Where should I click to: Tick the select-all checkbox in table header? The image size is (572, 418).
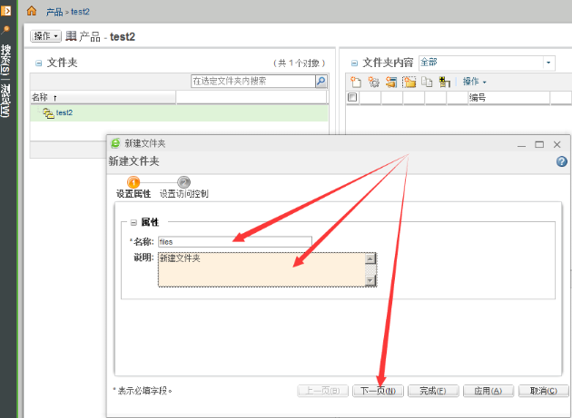tap(352, 97)
